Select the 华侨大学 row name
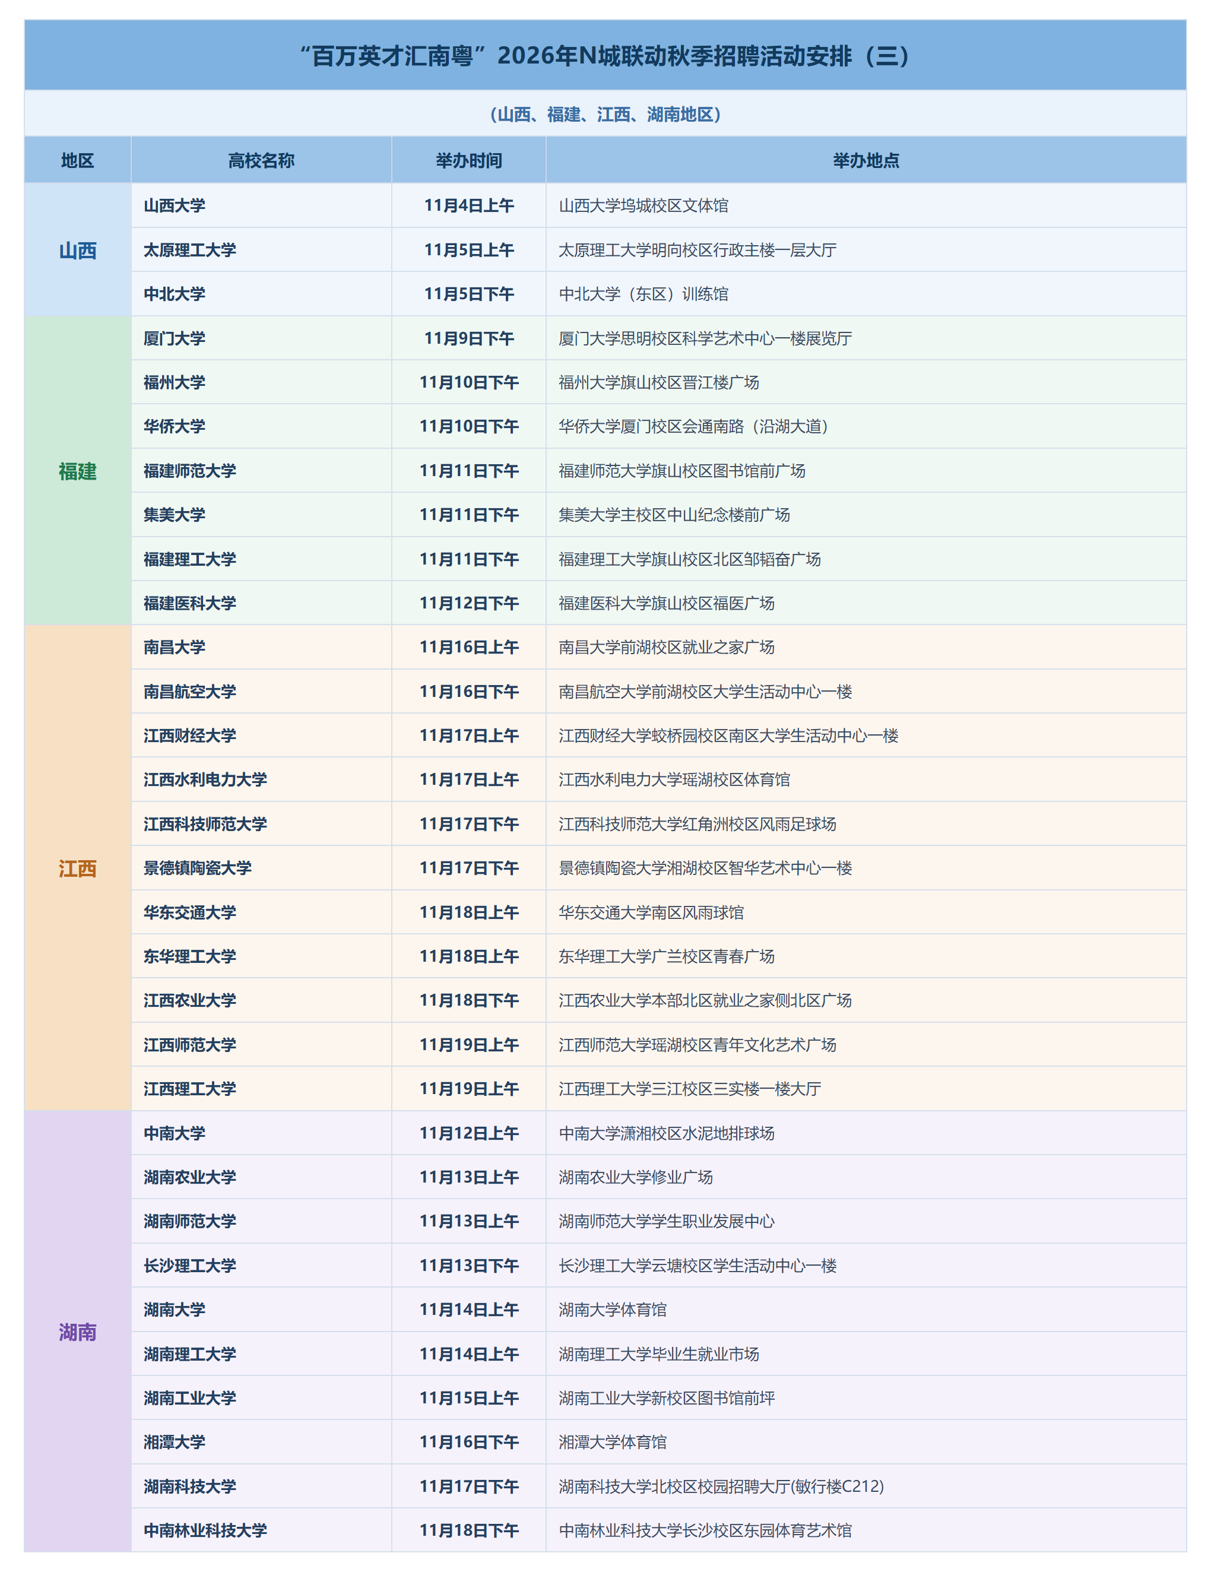Screen dimensions: 1211x1569 [x=175, y=426]
